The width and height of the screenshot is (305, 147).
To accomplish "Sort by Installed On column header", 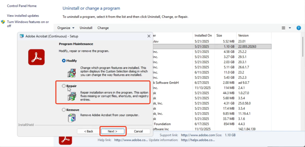I will [x=203, y=36].
